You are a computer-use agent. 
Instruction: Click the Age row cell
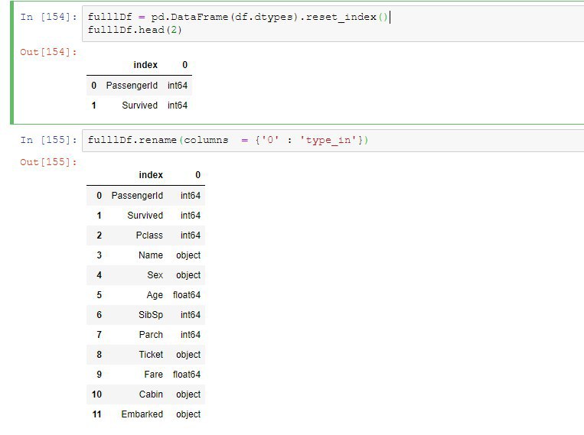point(155,295)
